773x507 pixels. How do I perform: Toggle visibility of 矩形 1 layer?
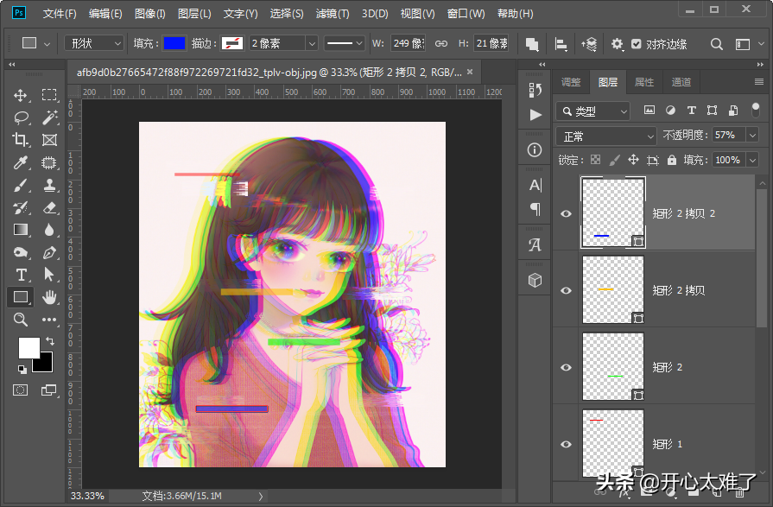tap(567, 444)
